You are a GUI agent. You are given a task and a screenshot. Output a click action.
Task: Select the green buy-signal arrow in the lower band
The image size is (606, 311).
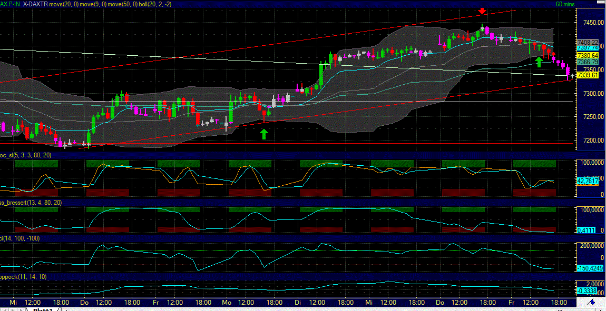pyautogui.click(x=263, y=133)
